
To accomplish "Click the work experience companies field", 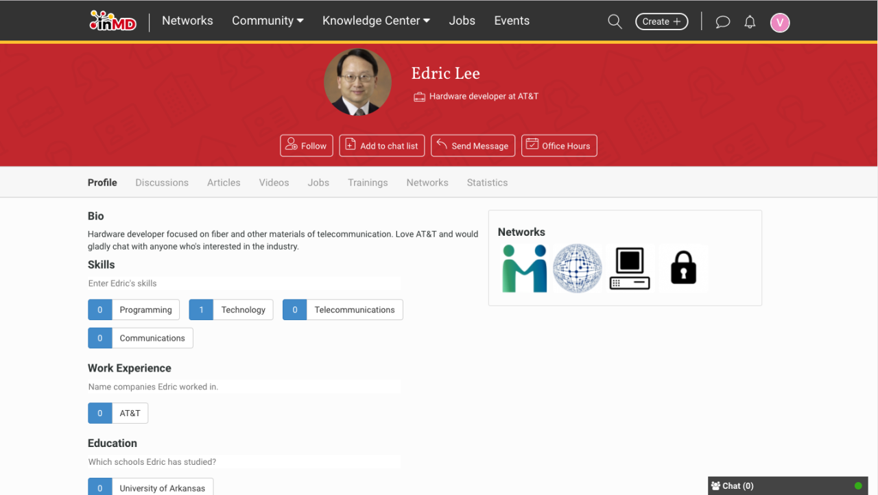I will click(244, 387).
